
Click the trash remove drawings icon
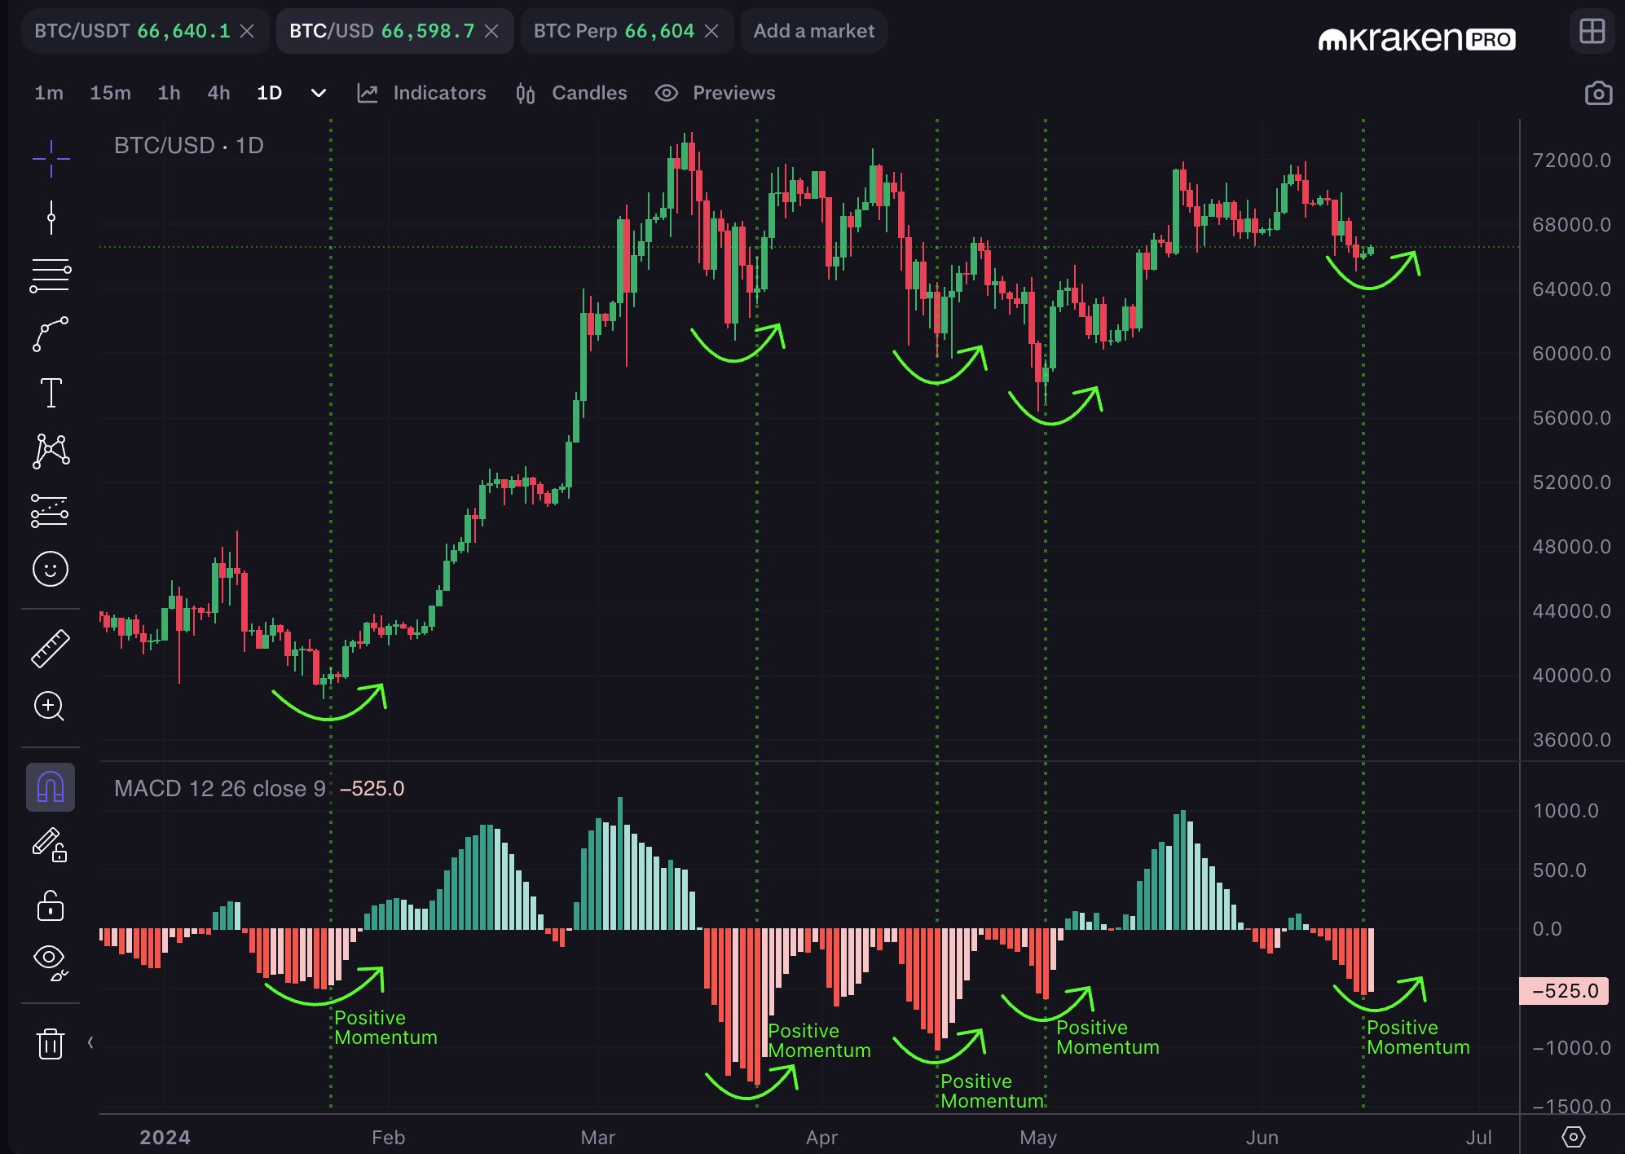point(51,1043)
